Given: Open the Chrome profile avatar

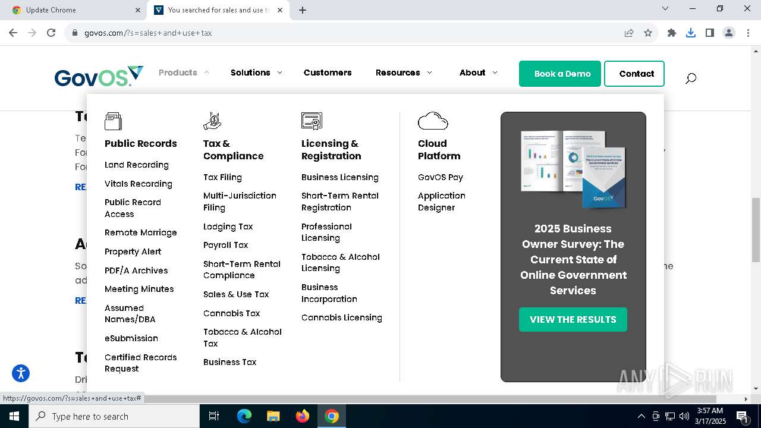Looking at the screenshot, I should (729, 33).
